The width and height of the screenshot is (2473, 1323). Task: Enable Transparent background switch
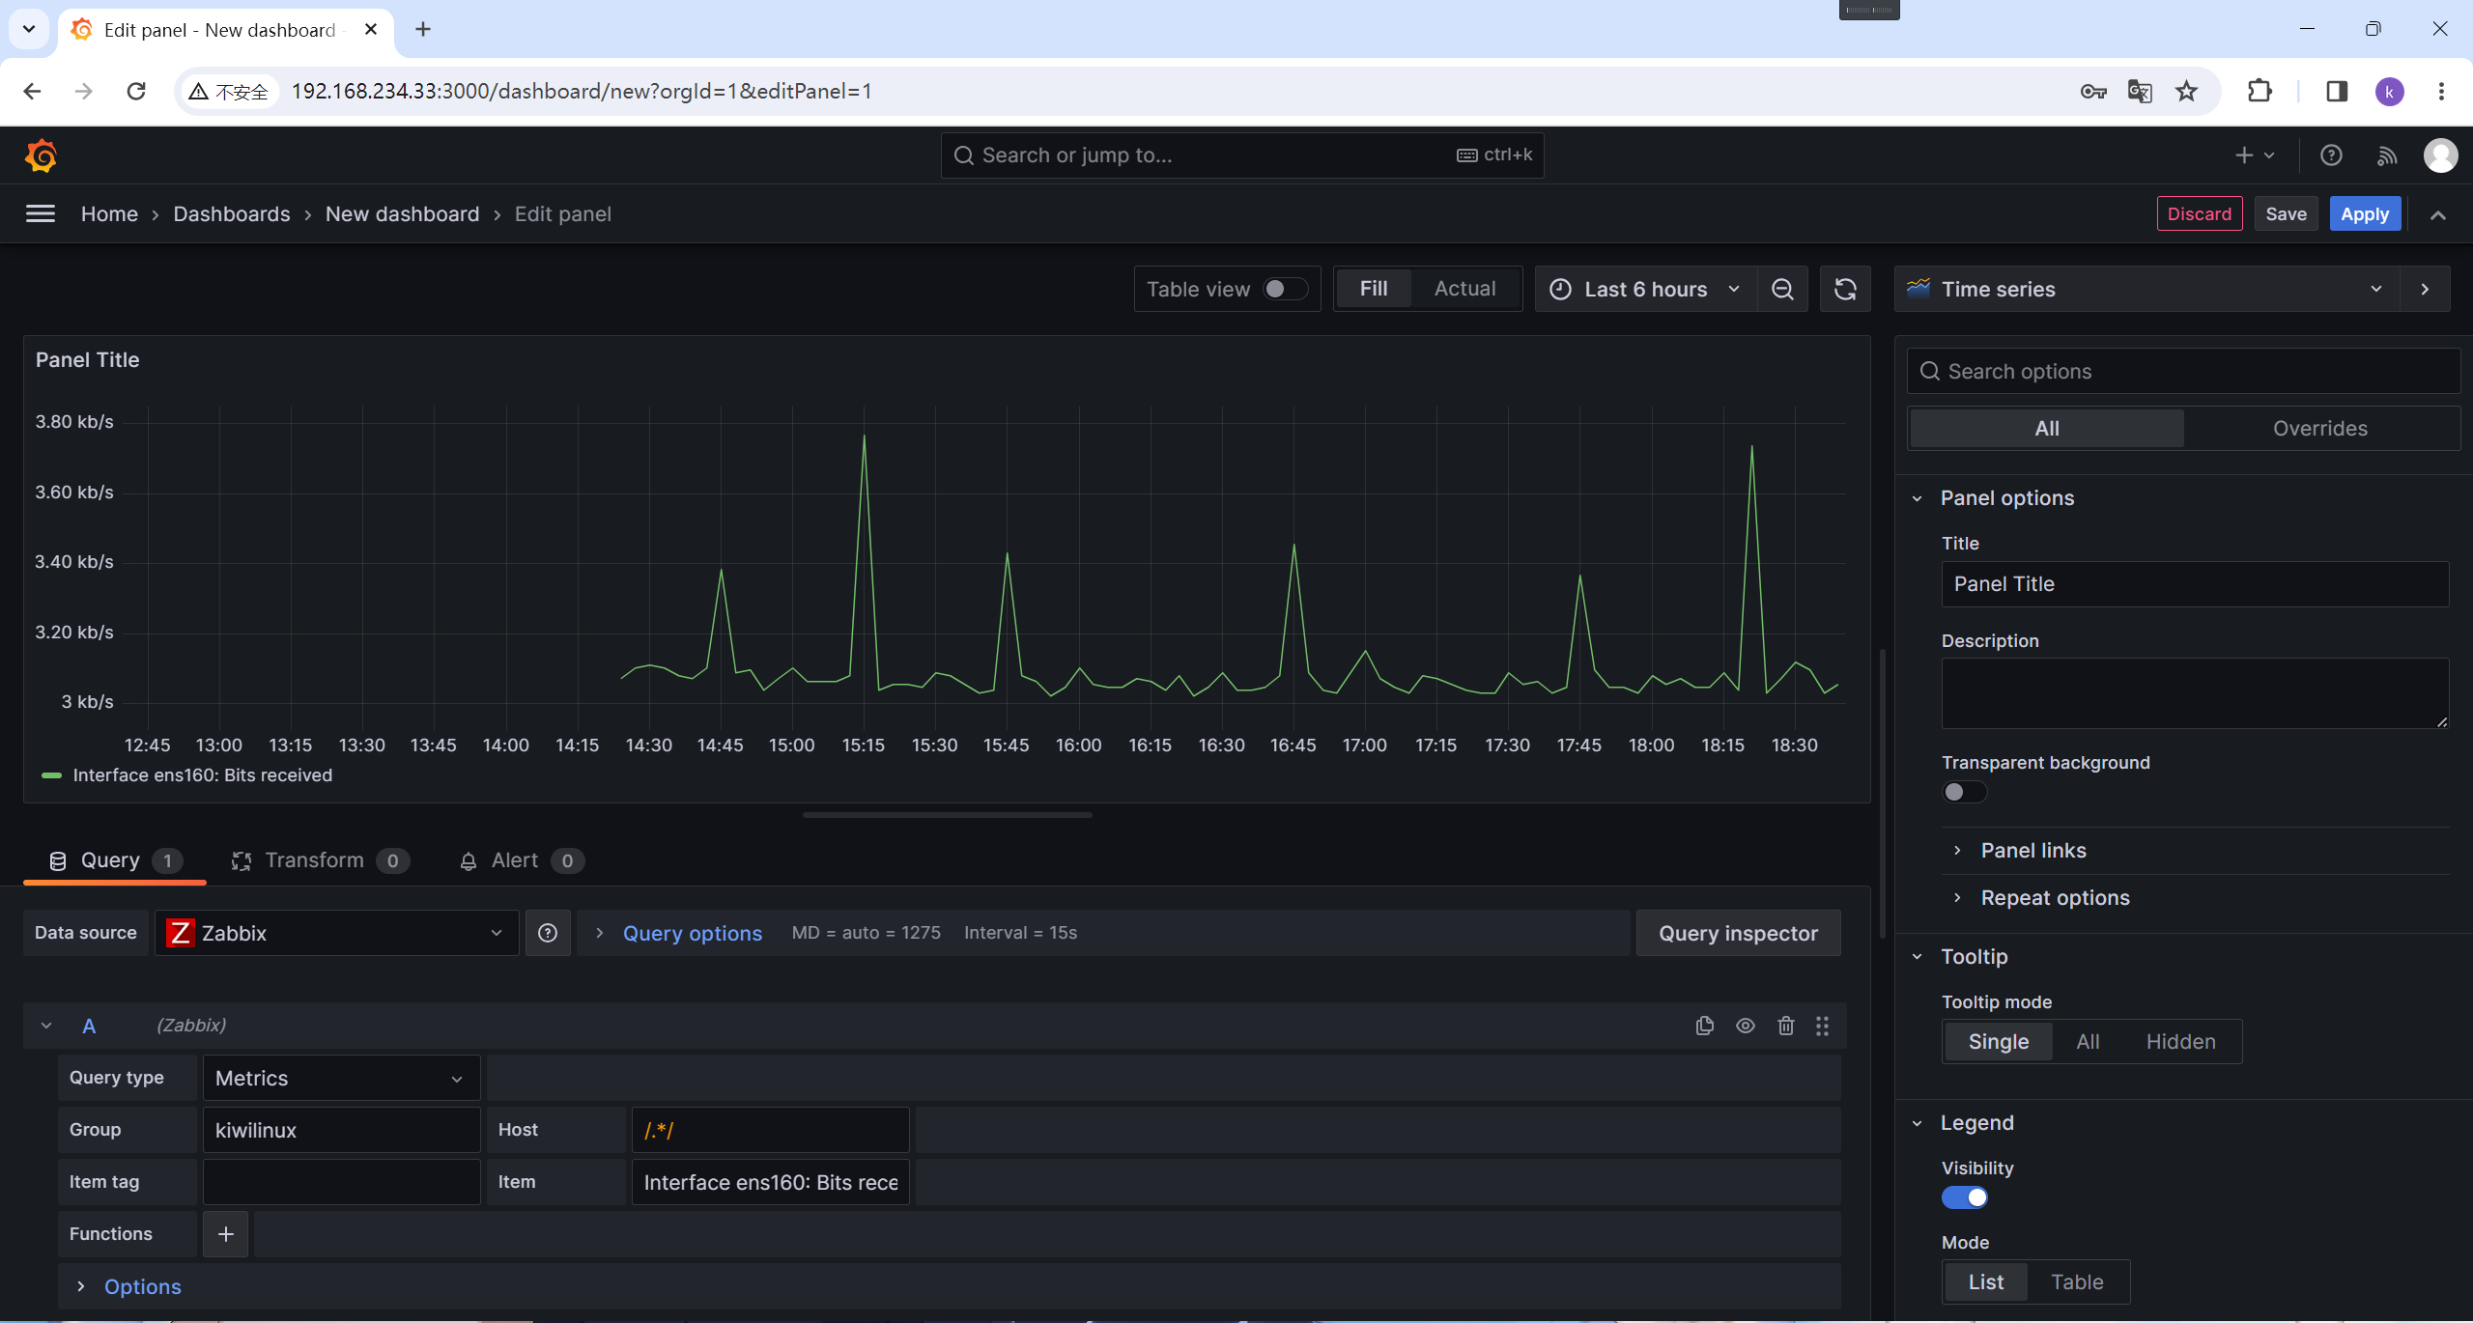click(x=1964, y=792)
